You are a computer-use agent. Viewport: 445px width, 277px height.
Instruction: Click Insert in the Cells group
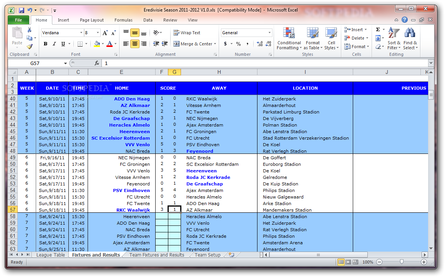point(355,30)
